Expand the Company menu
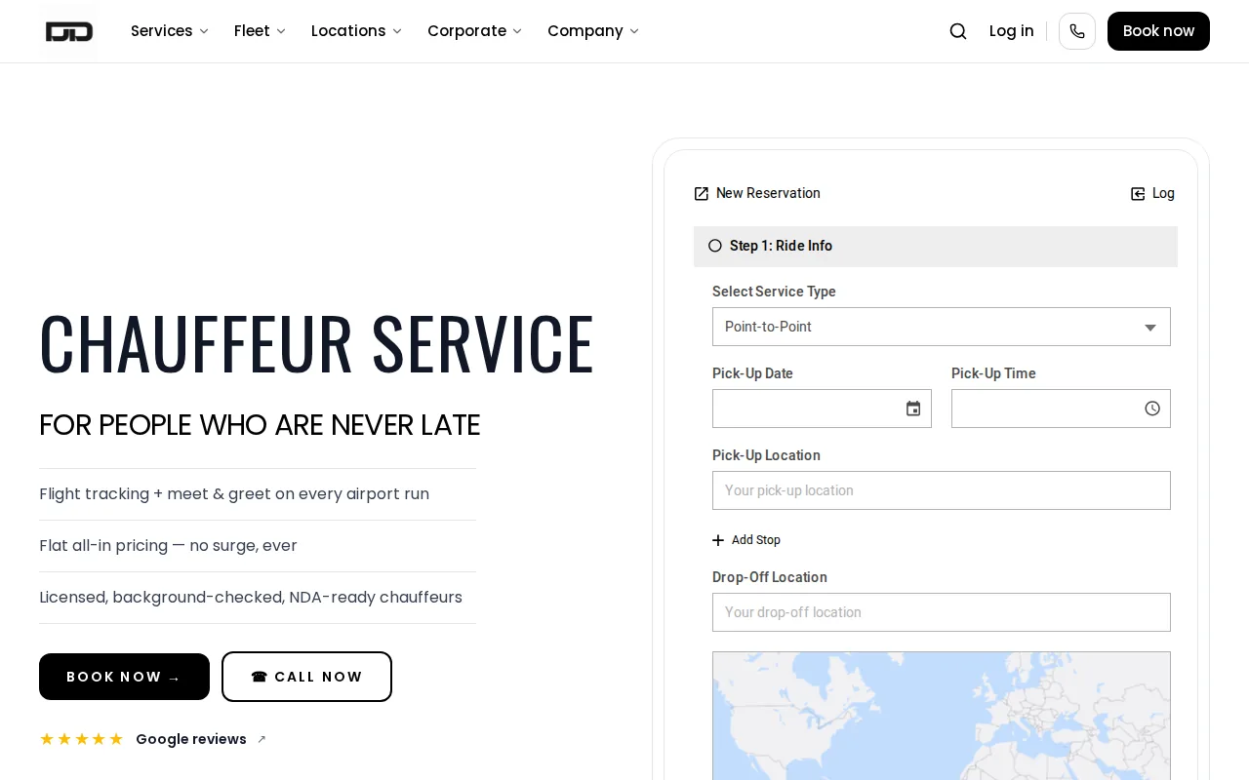Viewport: 1249px width, 780px height. [x=593, y=31]
